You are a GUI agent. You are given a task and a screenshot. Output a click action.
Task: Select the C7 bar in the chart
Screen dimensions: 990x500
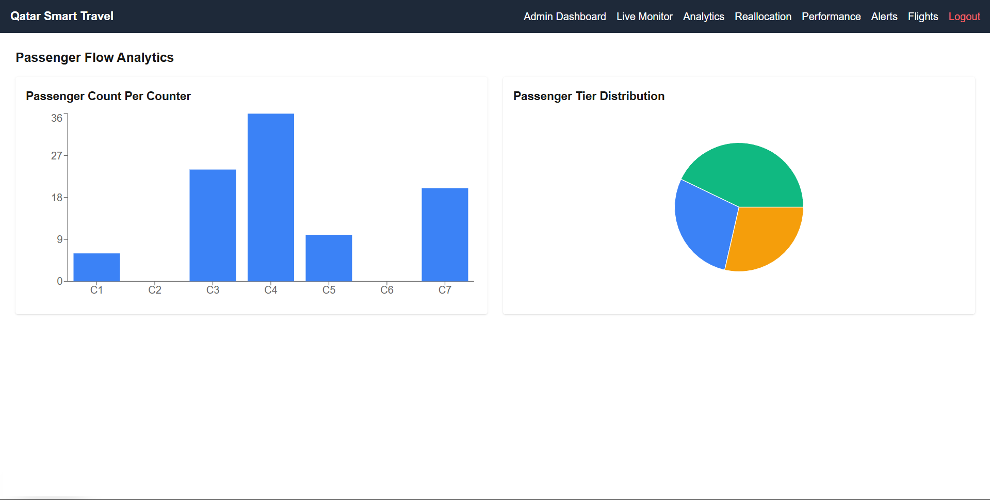tap(445, 235)
